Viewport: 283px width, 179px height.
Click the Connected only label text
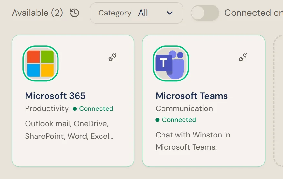tap(254, 13)
